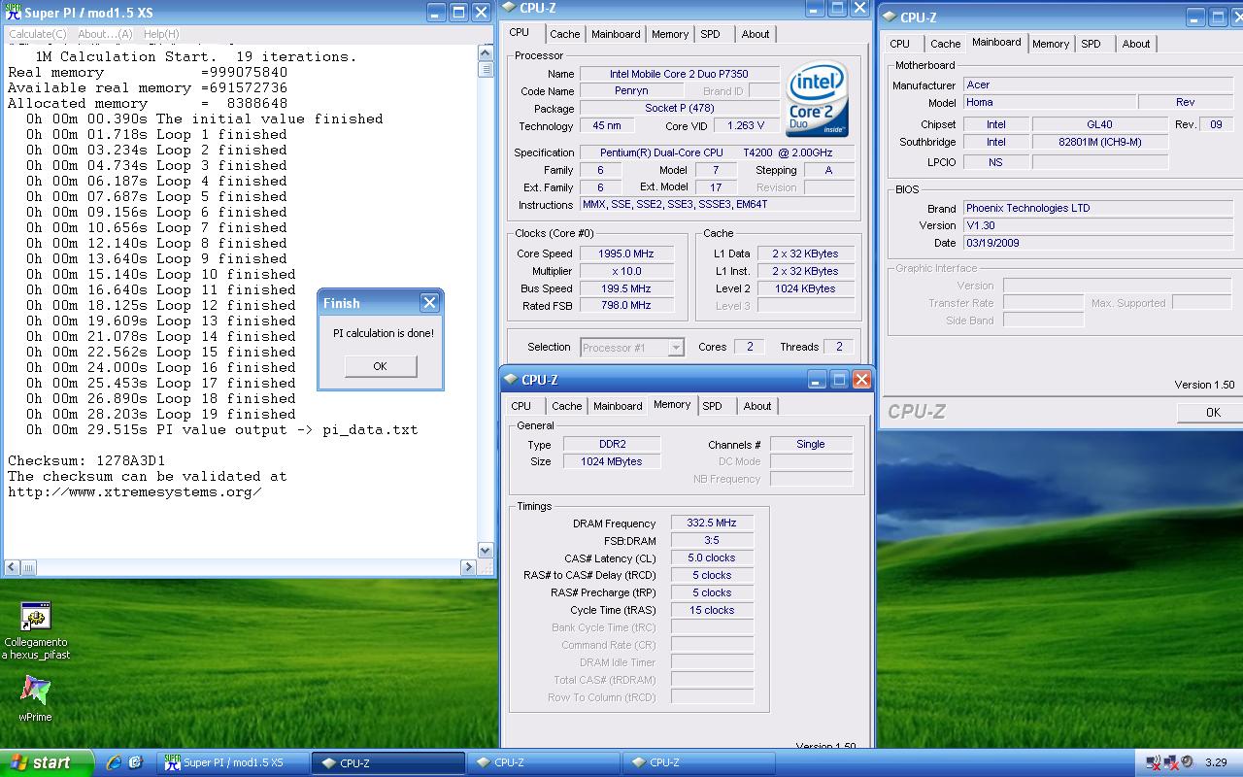1243x777 pixels.
Task: Click the Southbridge model 82801IM (ICH9-M)
Action: pos(1099,142)
